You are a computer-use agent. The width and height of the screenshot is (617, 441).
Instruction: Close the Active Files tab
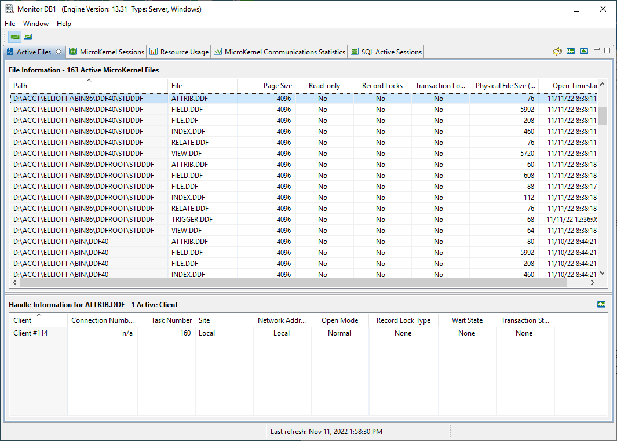[59, 52]
